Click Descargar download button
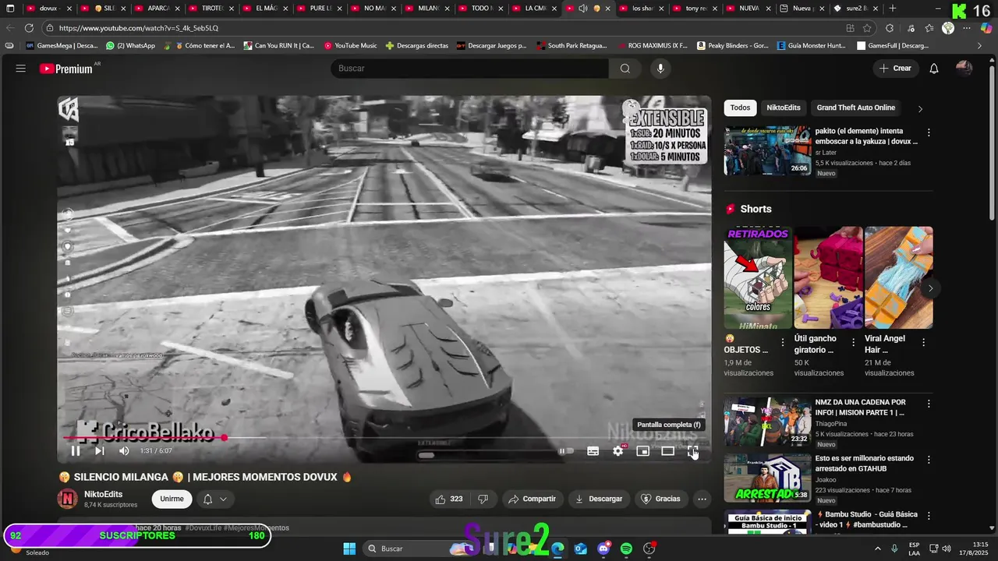The height and width of the screenshot is (561, 998). click(x=599, y=499)
